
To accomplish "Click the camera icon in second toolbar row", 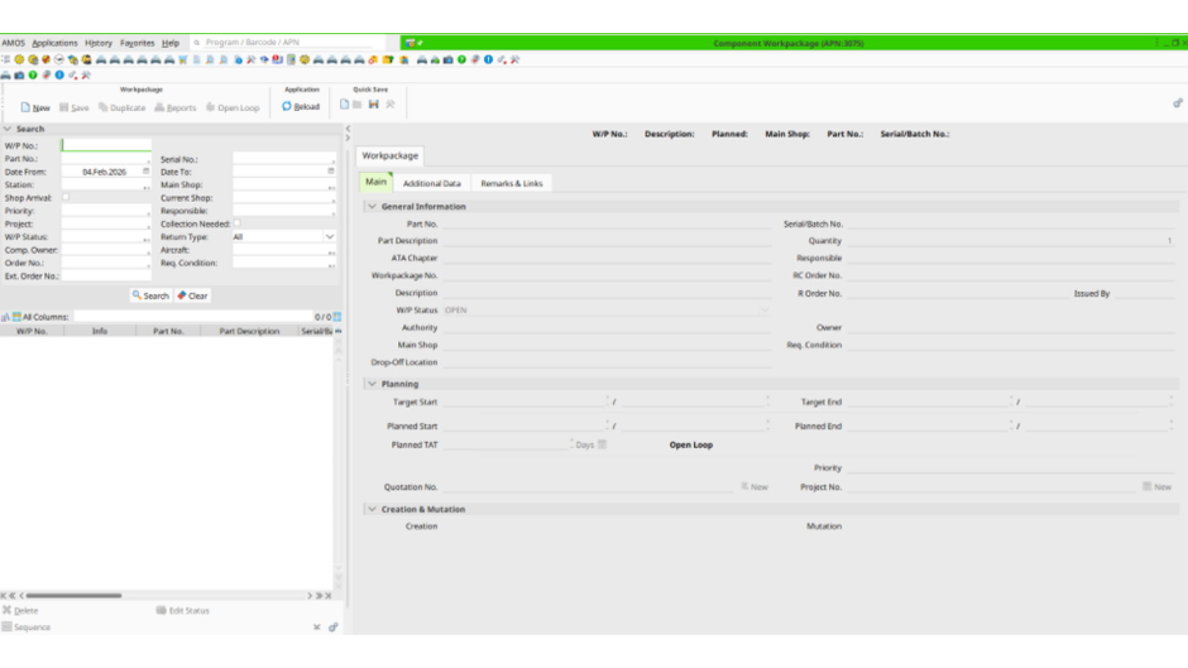I will pos(19,75).
